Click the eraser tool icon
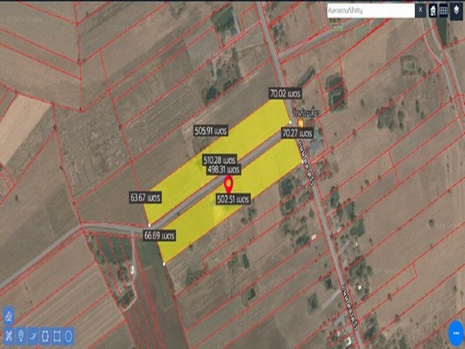 click(x=9, y=316)
